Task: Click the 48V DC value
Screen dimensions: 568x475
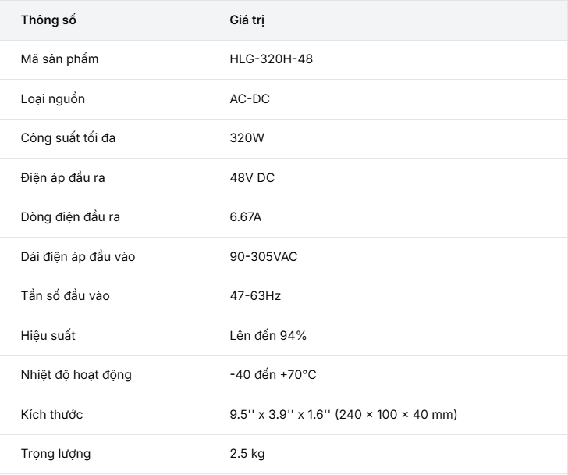Action: [252, 178]
